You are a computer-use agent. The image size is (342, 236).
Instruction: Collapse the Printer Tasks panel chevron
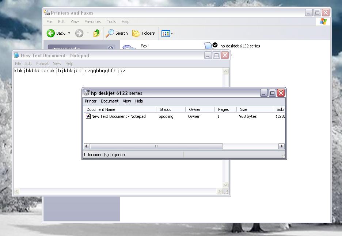111,48
